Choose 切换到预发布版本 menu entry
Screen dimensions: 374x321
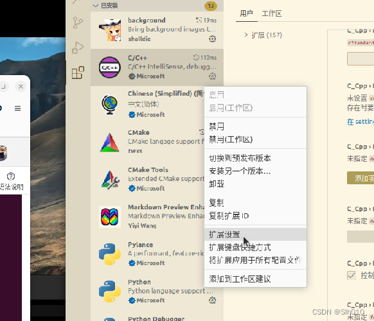(256, 158)
